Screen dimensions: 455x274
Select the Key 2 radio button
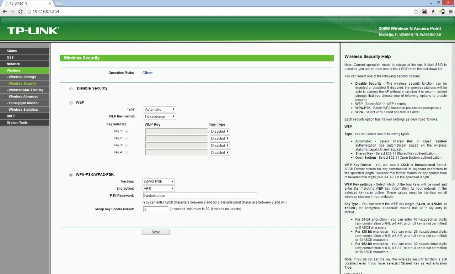(127, 138)
